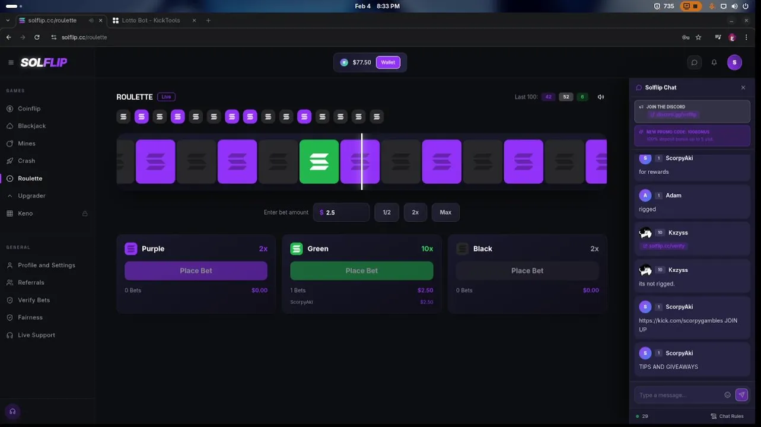Viewport: 761px width, 427px height.
Task: Click the address bar URL
Action: [84, 37]
